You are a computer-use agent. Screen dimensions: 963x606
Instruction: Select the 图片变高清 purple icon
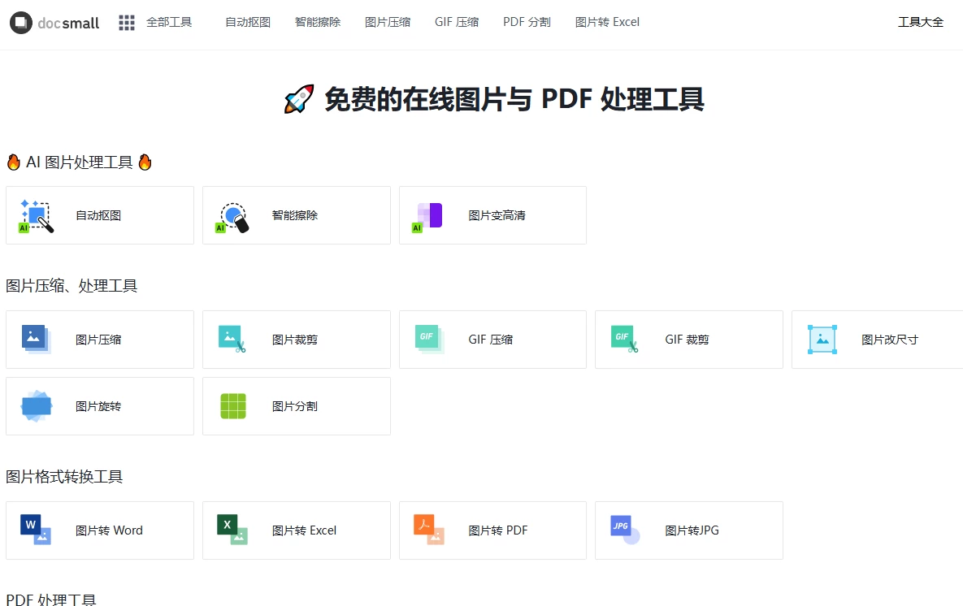(x=429, y=216)
